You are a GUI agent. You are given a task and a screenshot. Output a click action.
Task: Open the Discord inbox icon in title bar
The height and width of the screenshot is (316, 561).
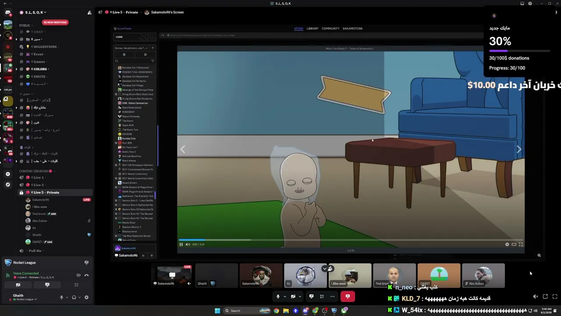click(522, 4)
